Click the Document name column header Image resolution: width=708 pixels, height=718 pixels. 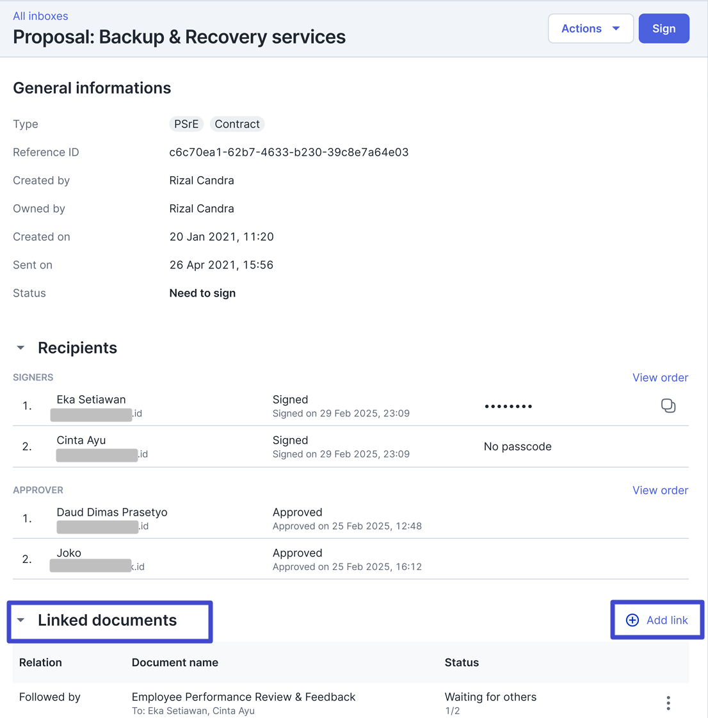[x=175, y=663]
